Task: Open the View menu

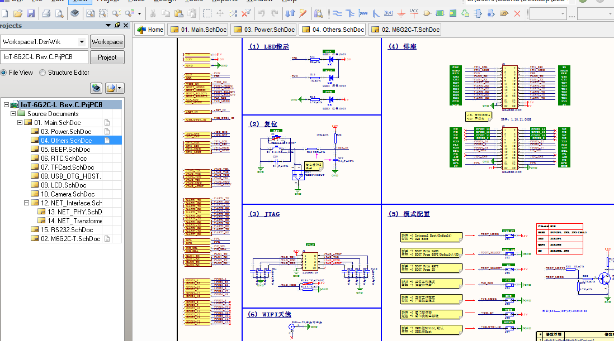Action: 80,1
